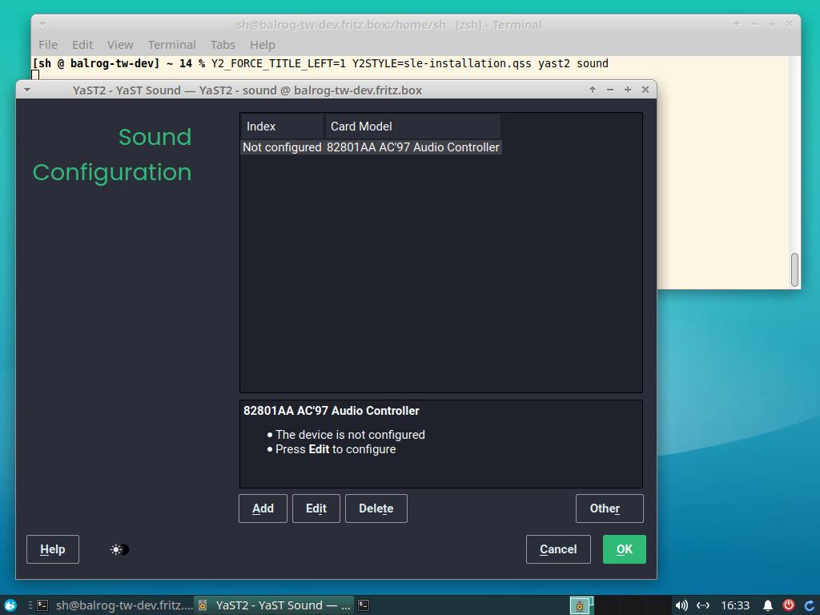Open the Terminal Help menu
820x615 pixels.
tap(263, 45)
